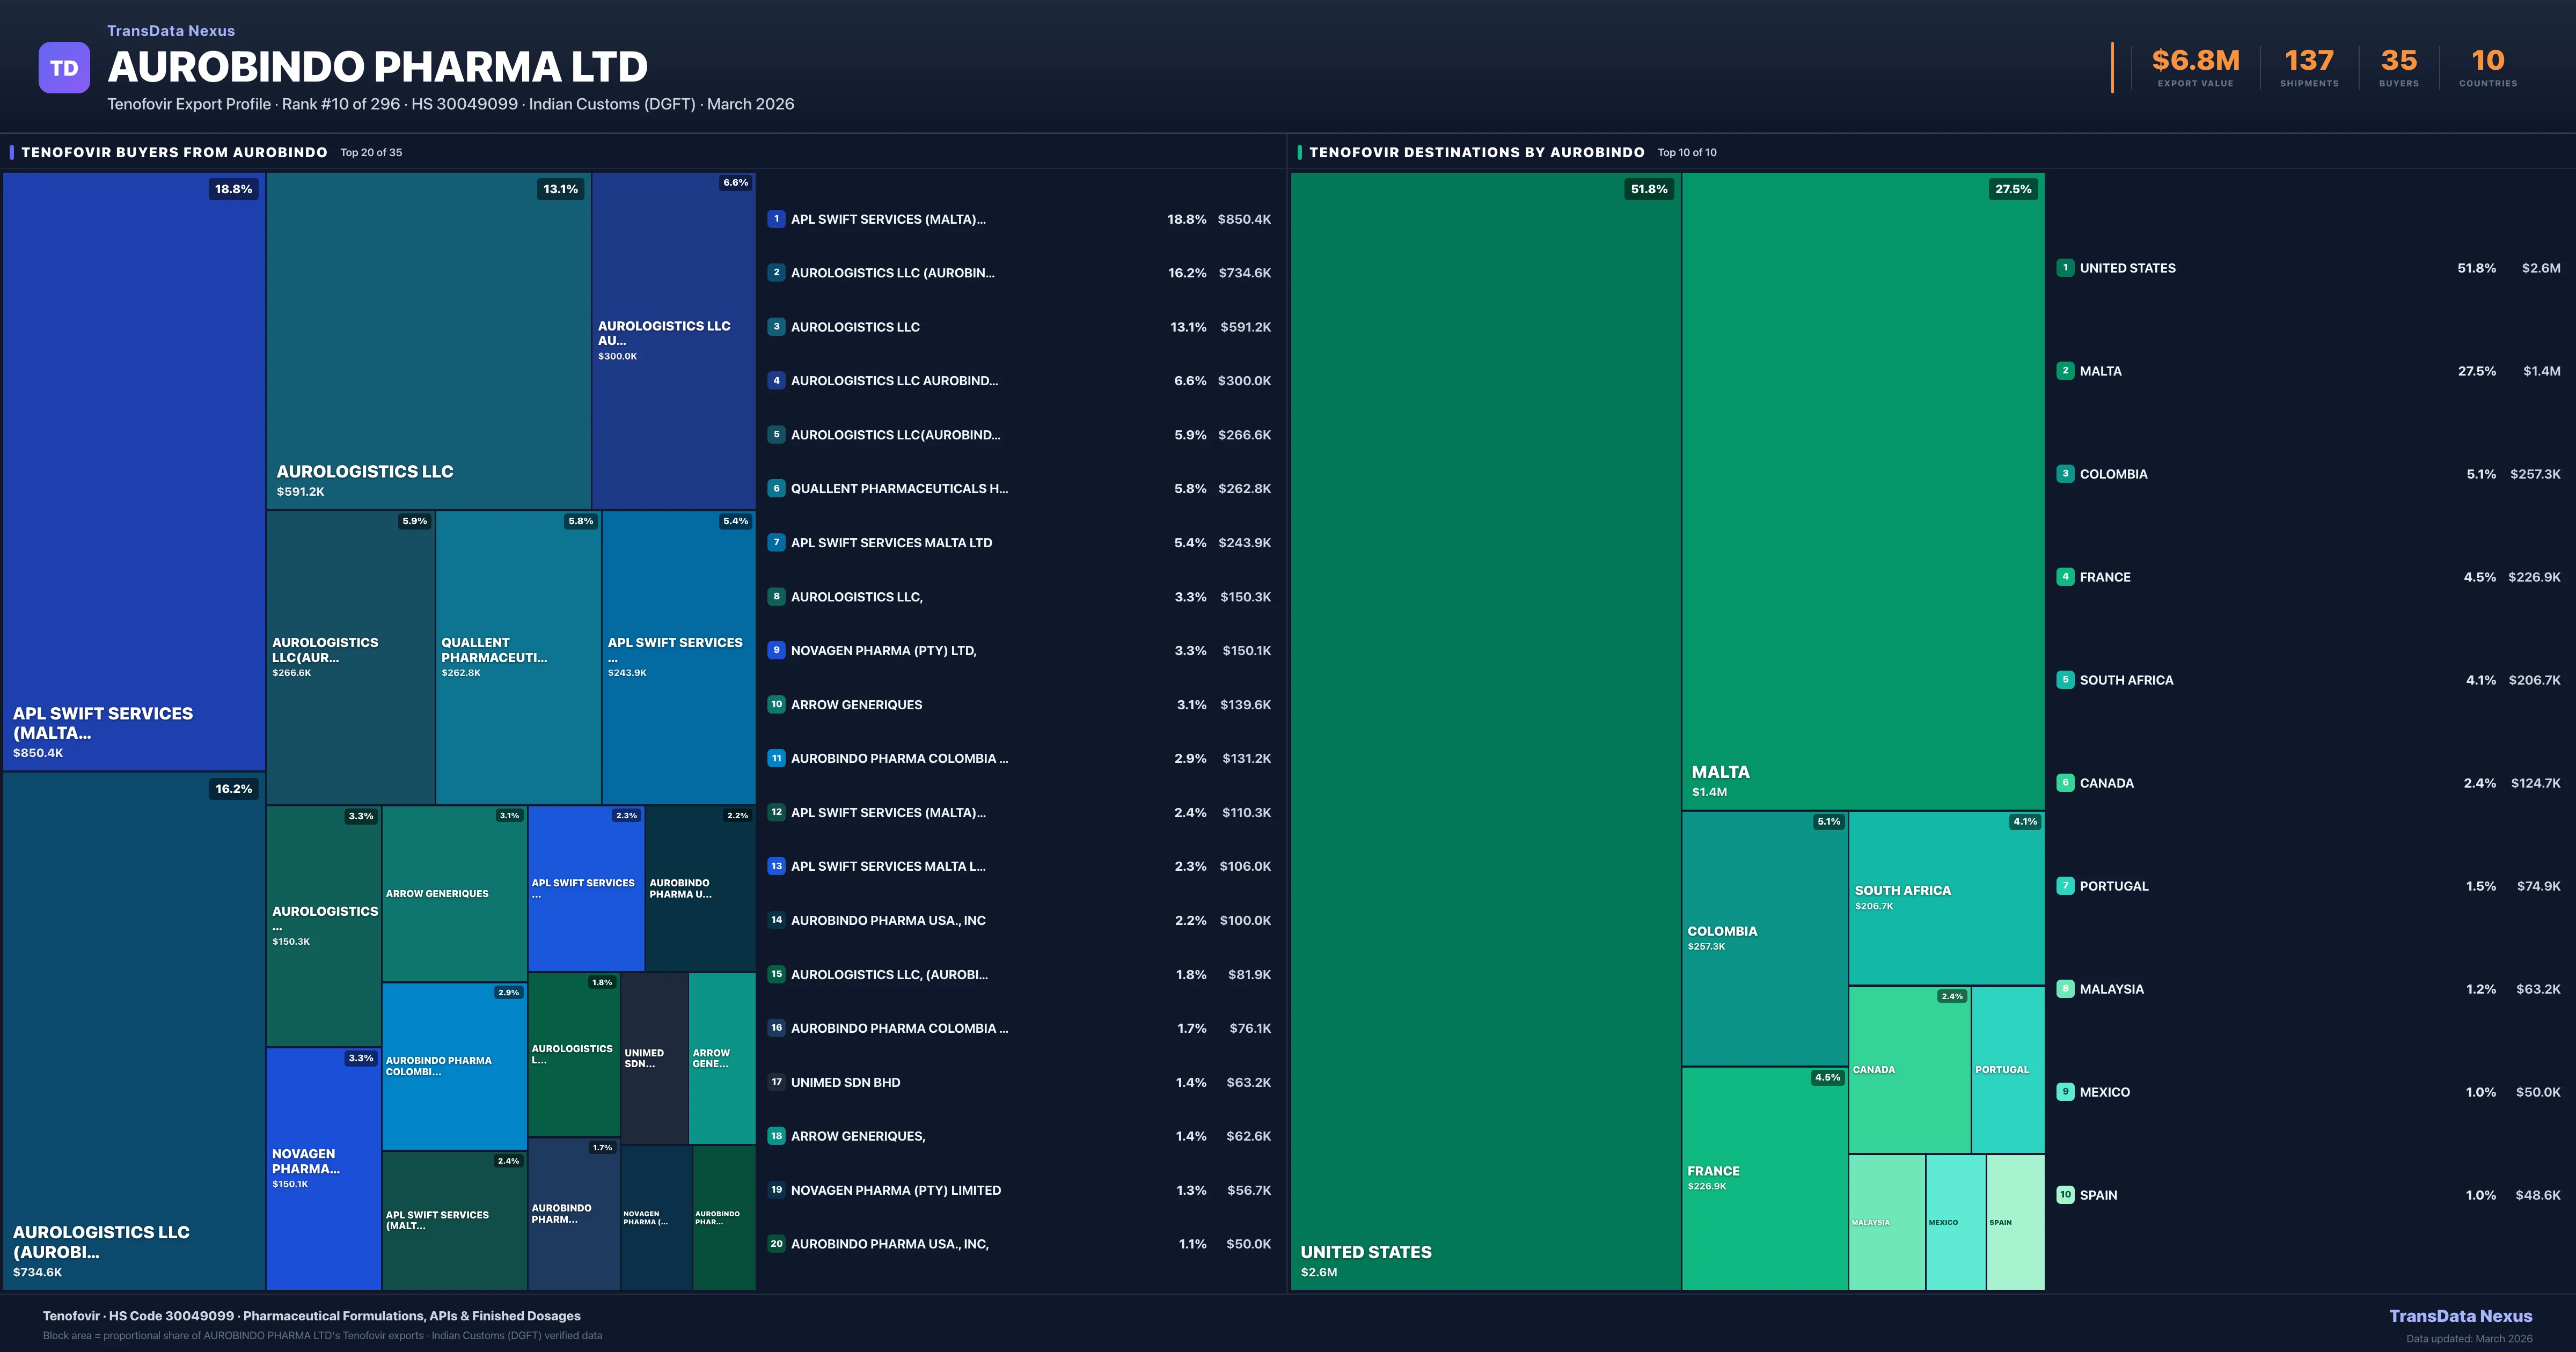Click rank badge 17 beside Unimed SDN BHD
The width and height of the screenshot is (2576, 1352).
click(776, 1082)
